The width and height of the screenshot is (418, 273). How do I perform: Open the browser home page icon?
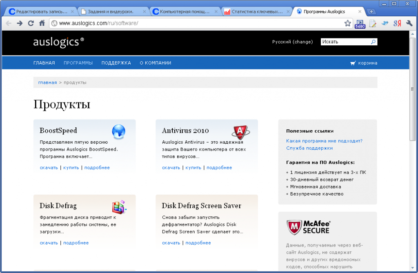[42, 23]
